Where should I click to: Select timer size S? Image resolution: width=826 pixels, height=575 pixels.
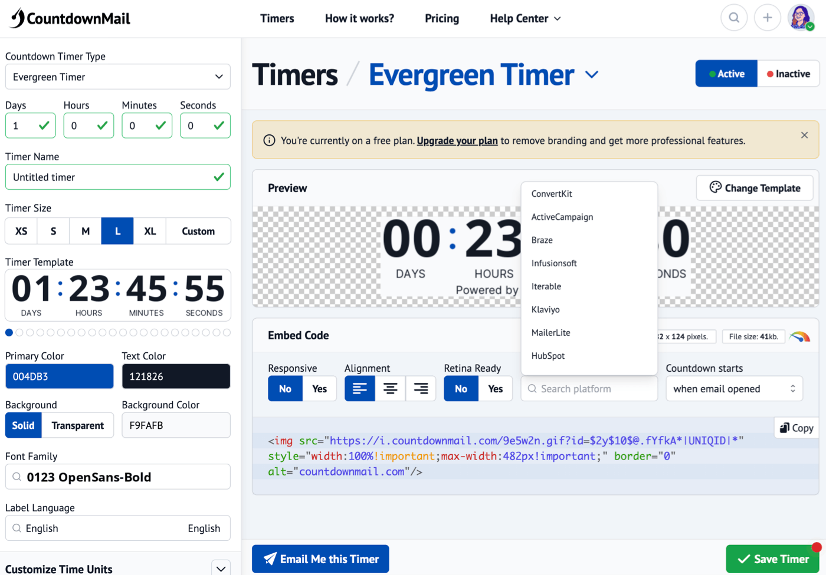tap(53, 231)
